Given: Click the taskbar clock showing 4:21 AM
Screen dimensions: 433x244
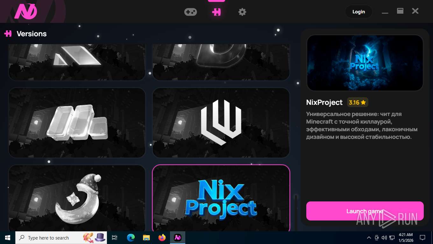Looking at the screenshot, I should point(406,238).
